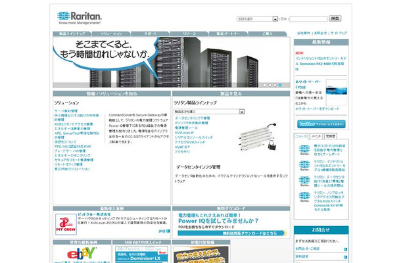The width and height of the screenshot is (401, 263).
Task: Select the last highlighted slideshow dot
Action: coord(280,85)
